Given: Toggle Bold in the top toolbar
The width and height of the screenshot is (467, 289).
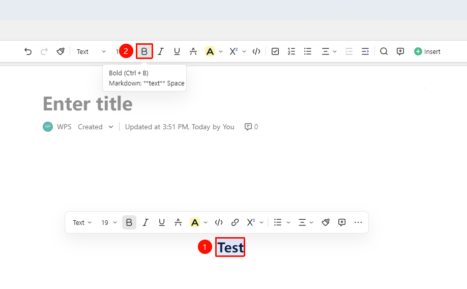Looking at the screenshot, I should pyautogui.click(x=144, y=51).
